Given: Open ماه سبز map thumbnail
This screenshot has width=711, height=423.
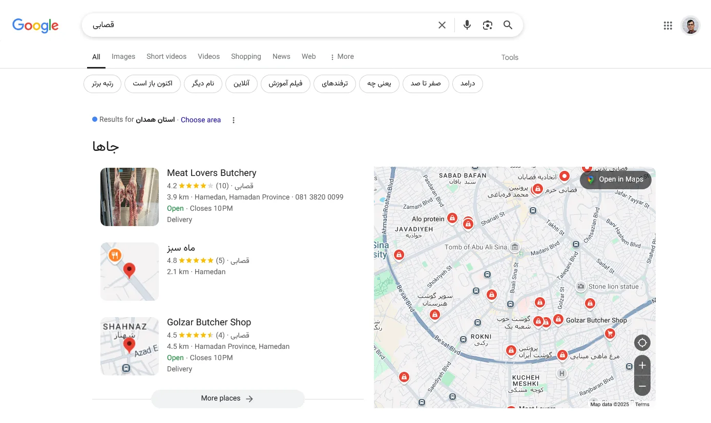Looking at the screenshot, I should click(130, 272).
